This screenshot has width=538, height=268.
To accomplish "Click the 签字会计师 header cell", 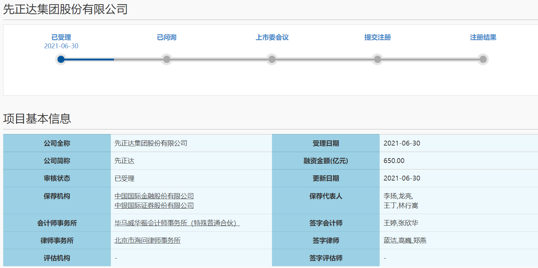I will [326, 223].
